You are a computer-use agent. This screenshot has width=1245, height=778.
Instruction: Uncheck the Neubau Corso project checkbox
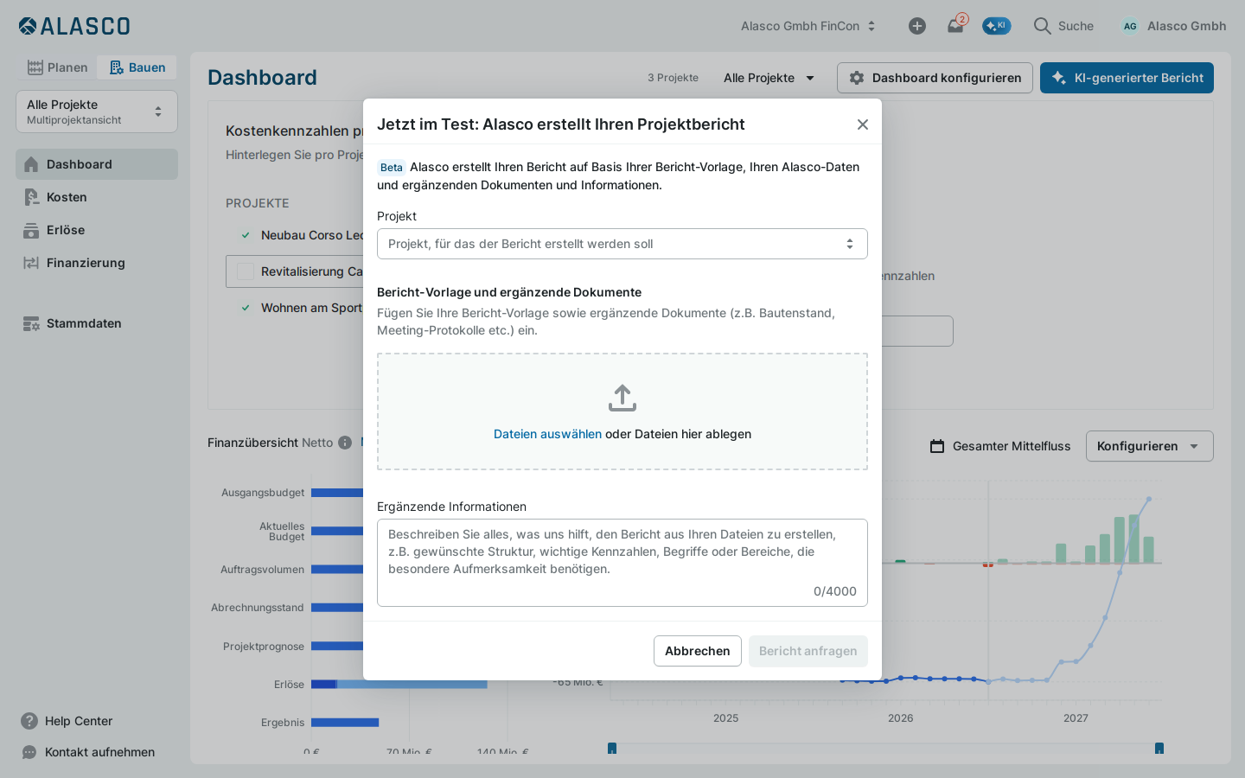pyautogui.click(x=246, y=235)
